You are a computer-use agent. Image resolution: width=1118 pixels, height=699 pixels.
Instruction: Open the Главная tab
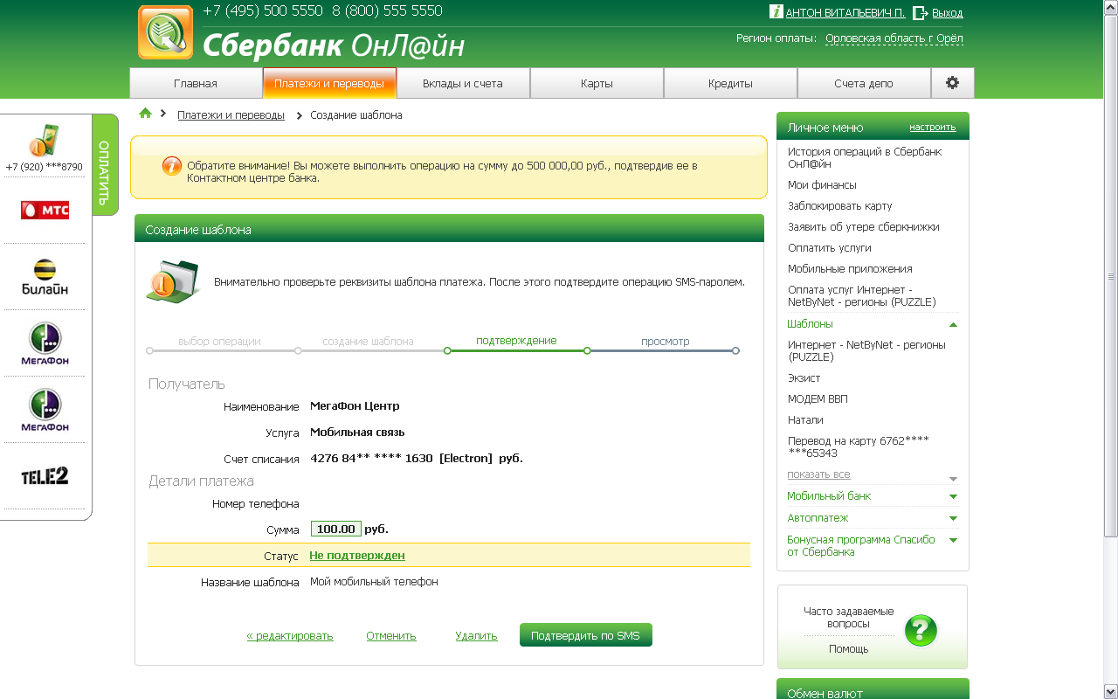(x=196, y=83)
